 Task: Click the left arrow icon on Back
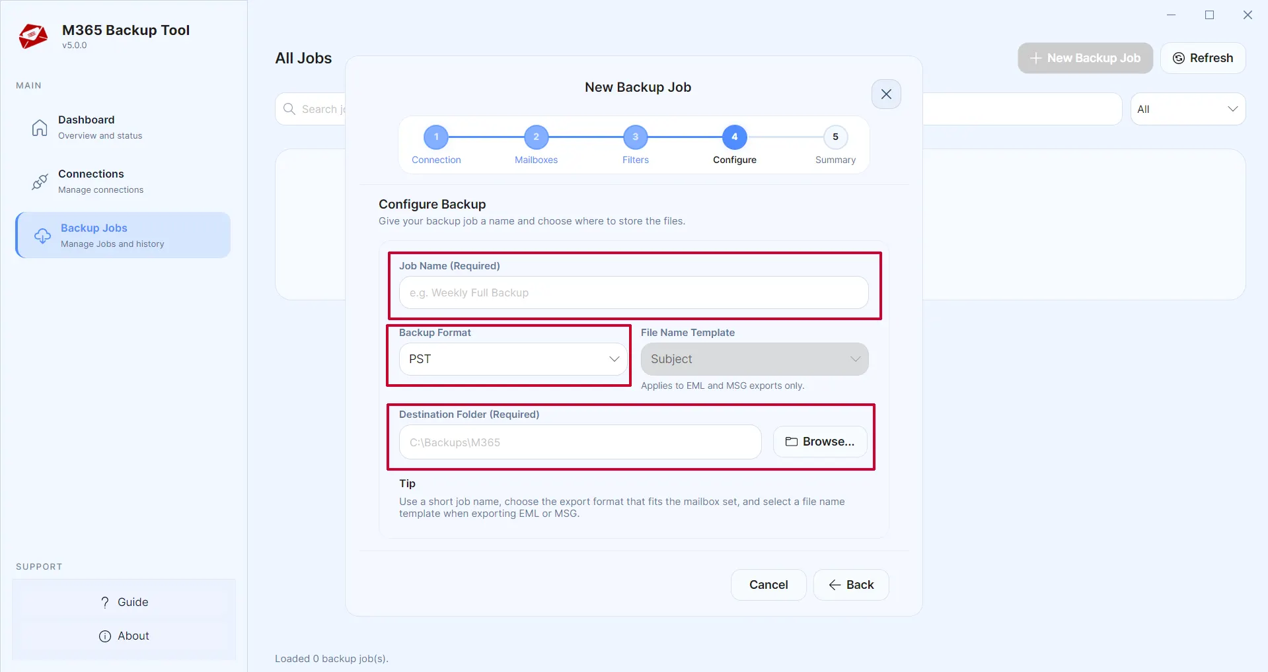pyautogui.click(x=835, y=585)
